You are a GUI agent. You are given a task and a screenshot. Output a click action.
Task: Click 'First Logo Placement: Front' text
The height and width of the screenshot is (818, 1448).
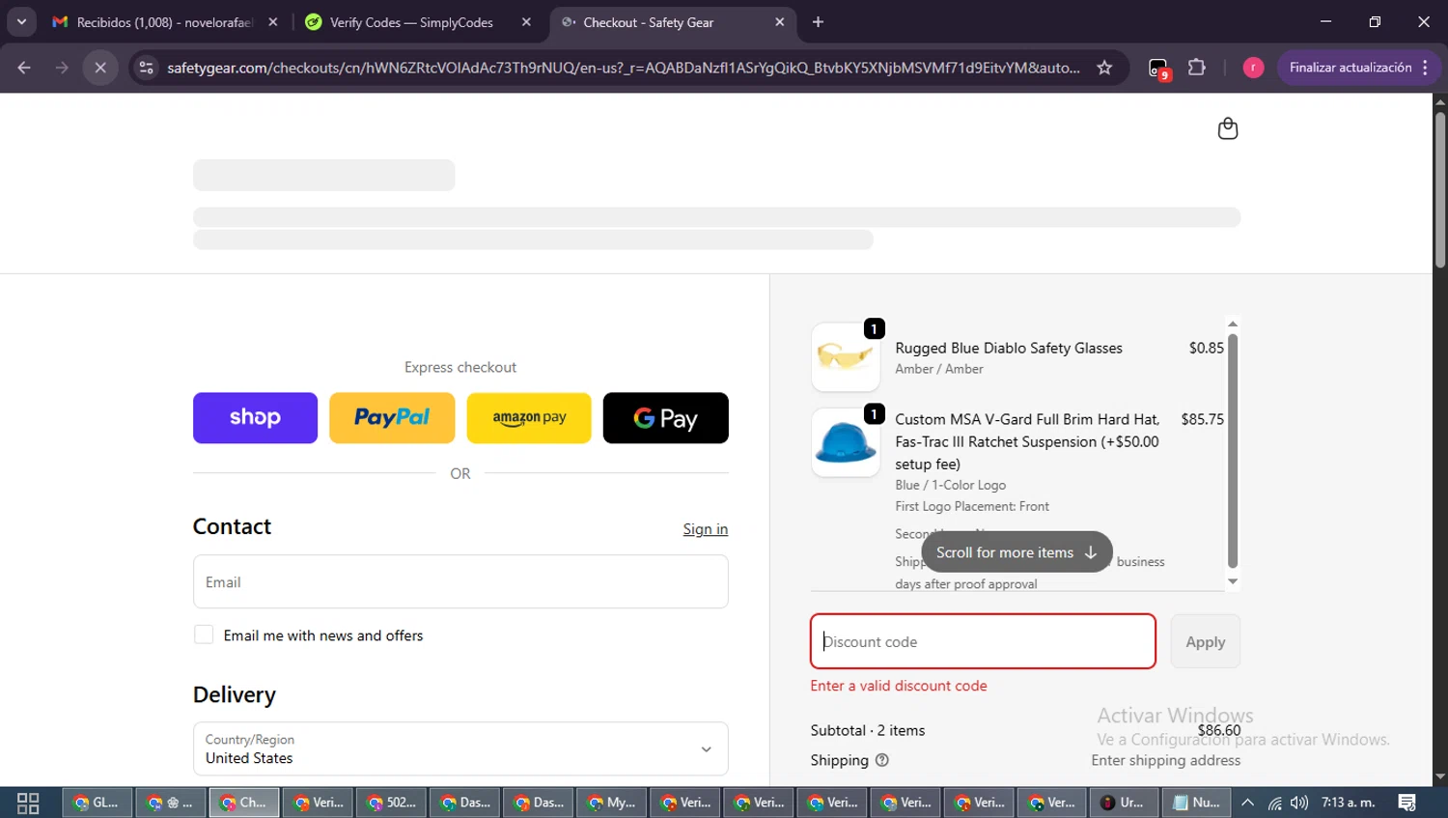pos(972,506)
